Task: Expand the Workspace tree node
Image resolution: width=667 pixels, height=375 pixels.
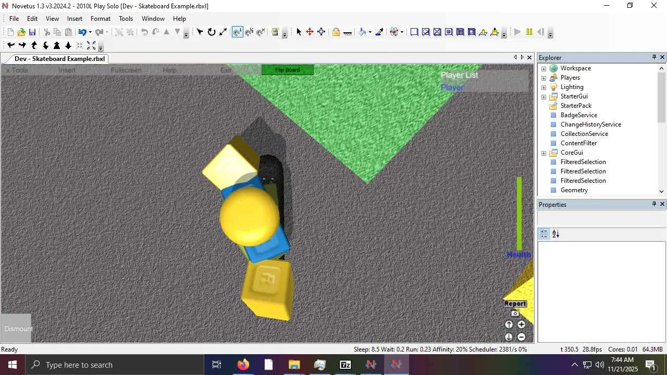Action: pos(544,68)
